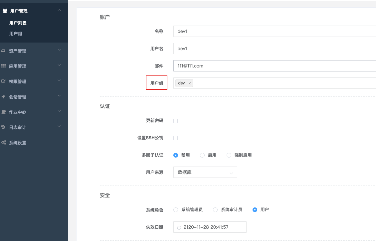
Task: Expand the 资产管理 menu chevron
Action: (x=59, y=50)
